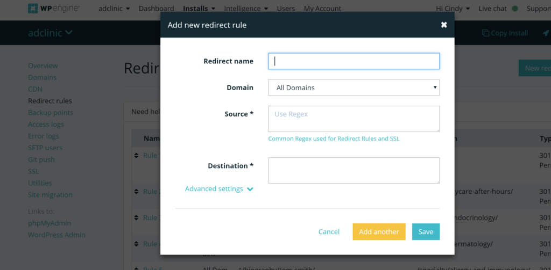This screenshot has width=551, height=270.
Task: Click the sort handle beside Rule 3
Action: point(136,218)
